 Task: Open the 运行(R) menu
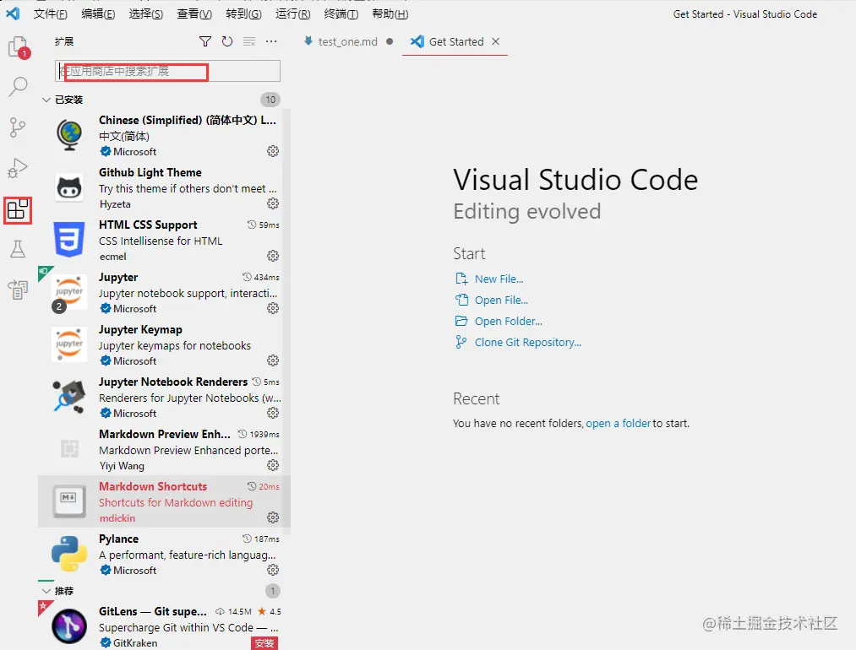(292, 14)
